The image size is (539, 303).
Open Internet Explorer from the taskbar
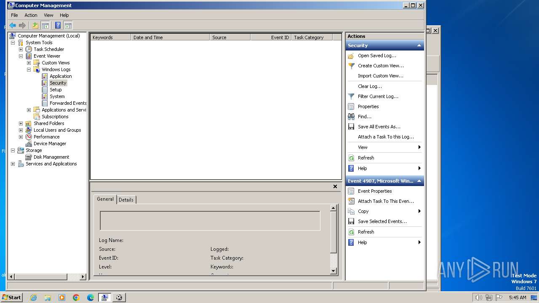pyautogui.click(x=33, y=298)
